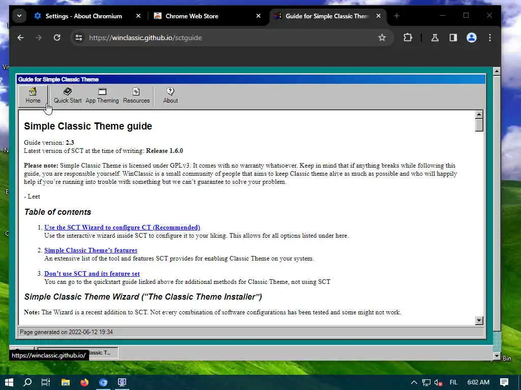The height and width of the screenshot is (390, 521).
Task: Click the muted volume tray icon
Action: [x=438, y=382]
